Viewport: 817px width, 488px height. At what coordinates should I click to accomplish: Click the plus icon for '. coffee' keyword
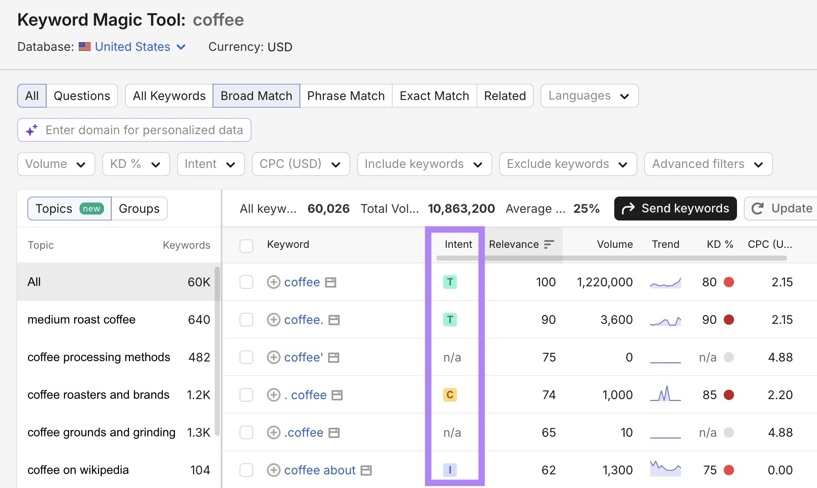pyautogui.click(x=274, y=395)
